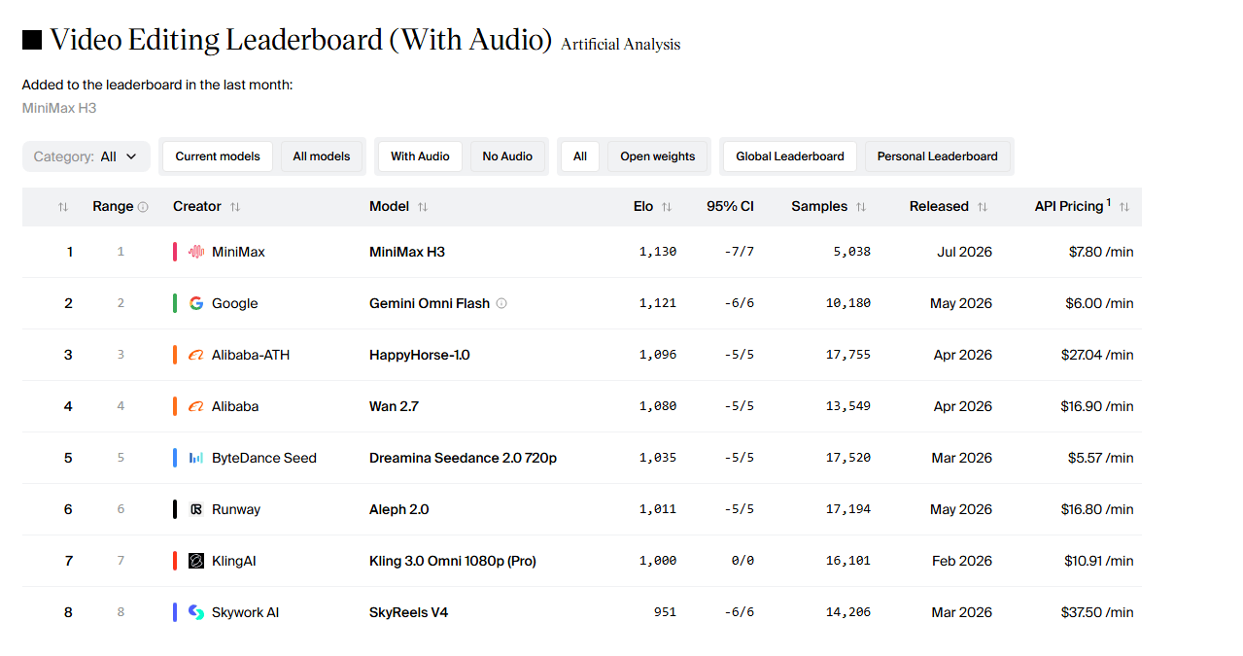Open the Category dropdown
The width and height of the screenshot is (1243, 656).
point(86,156)
